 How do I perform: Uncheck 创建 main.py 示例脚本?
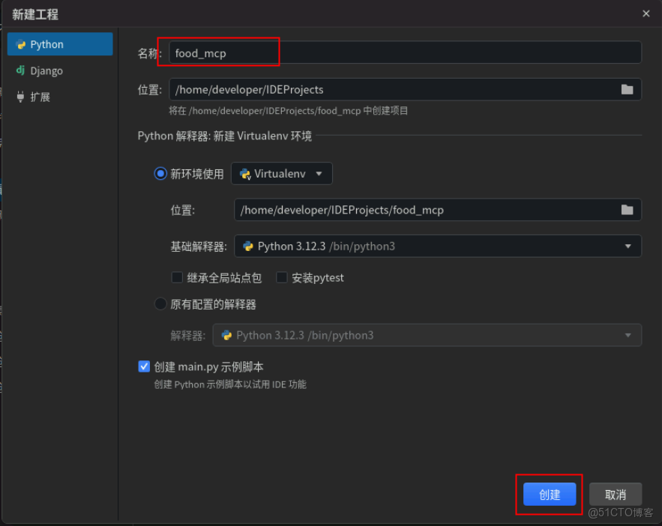click(x=144, y=366)
